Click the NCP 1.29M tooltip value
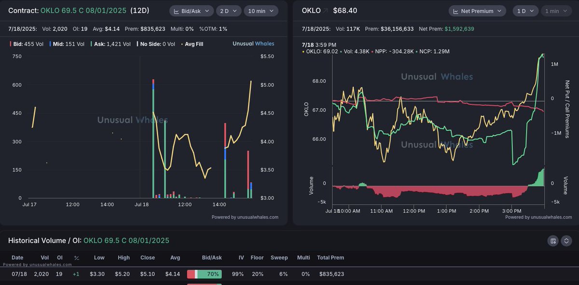579x285 pixels. pos(434,51)
